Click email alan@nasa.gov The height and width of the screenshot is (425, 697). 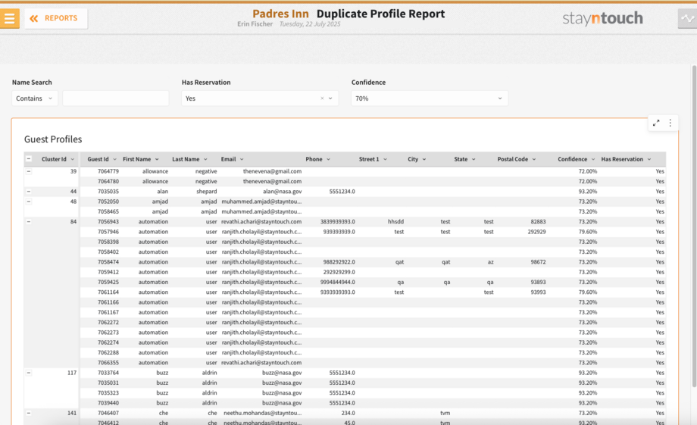click(283, 192)
